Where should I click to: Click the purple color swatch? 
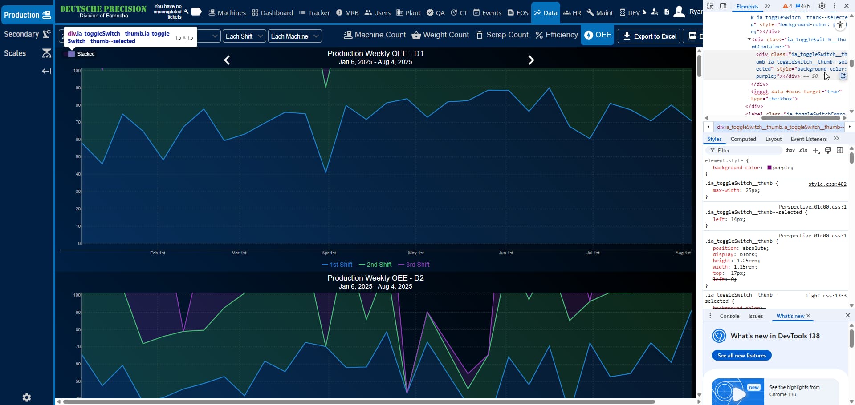pos(769,168)
